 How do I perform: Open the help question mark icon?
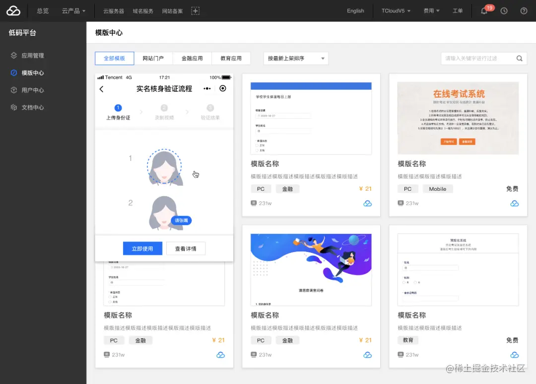pyautogui.click(x=524, y=11)
